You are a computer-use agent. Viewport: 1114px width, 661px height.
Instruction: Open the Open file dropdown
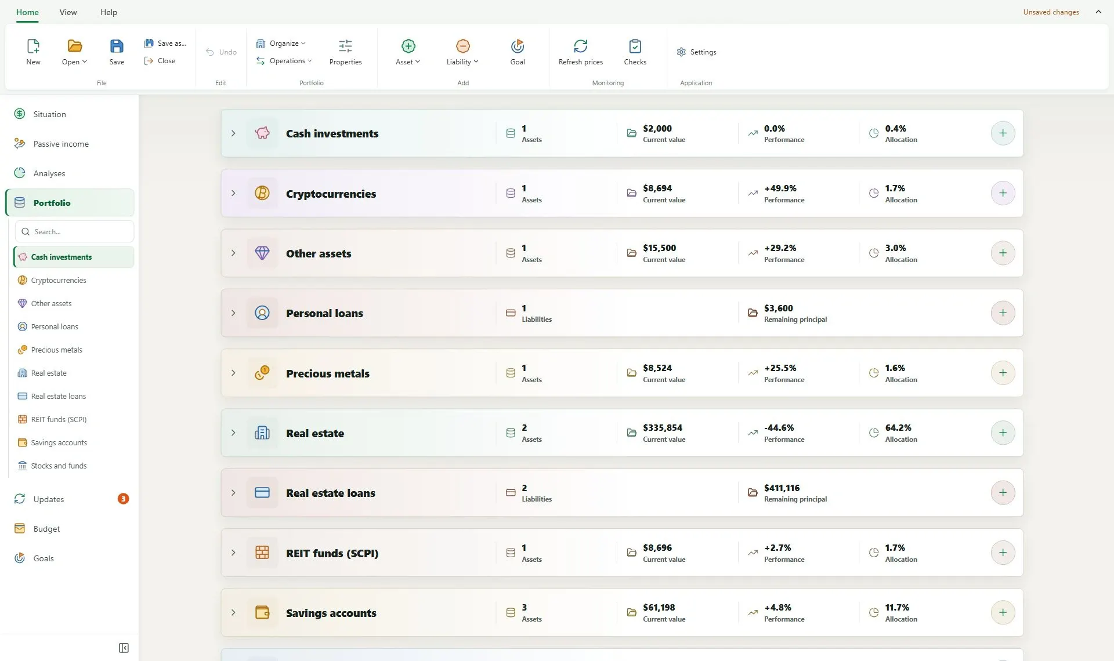click(x=74, y=52)
